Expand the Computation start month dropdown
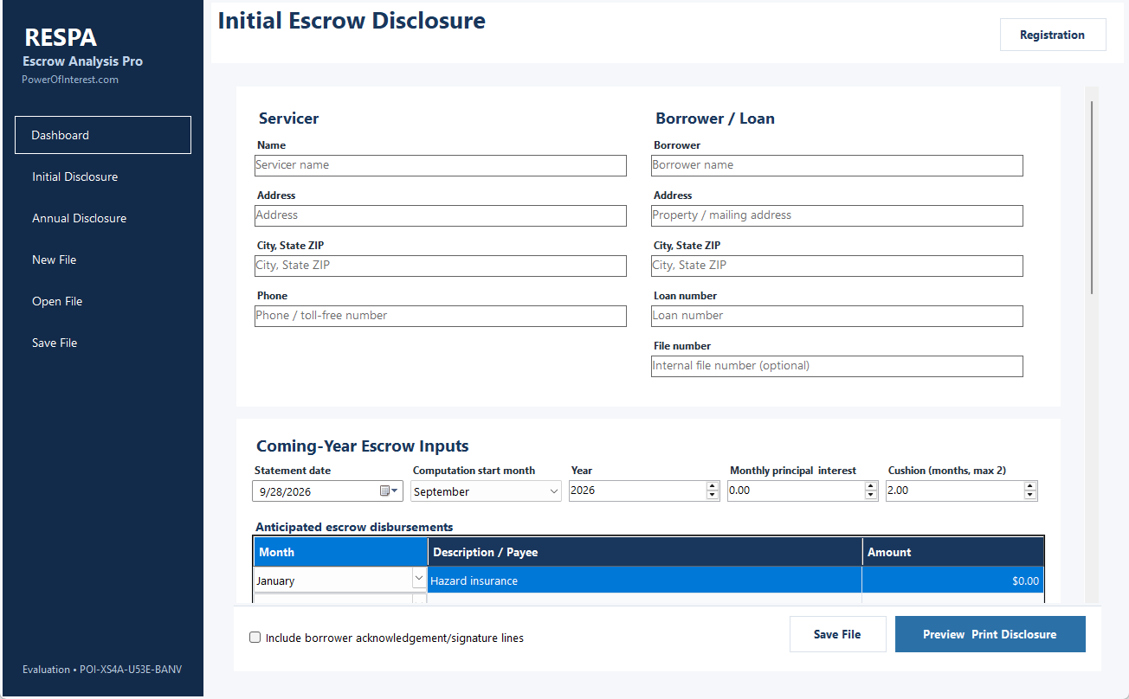Screen dimensions: 1129x699 (554, 491)
